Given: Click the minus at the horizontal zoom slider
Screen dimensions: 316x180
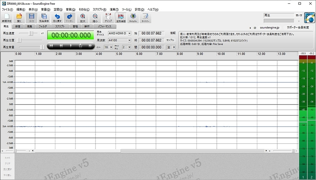Looking at the screenshot, I should pos(29,151).
